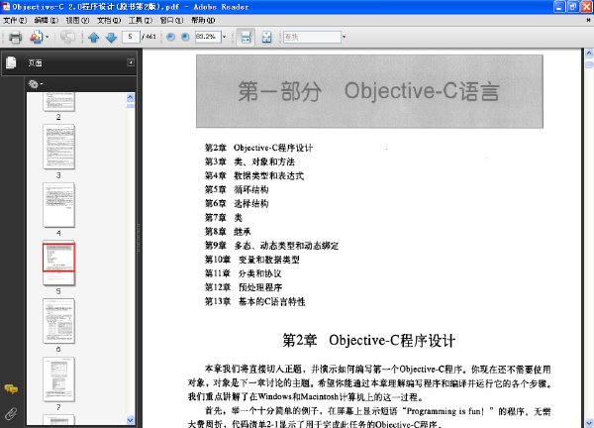Click the line 第4章 数据类型和表达式
The image size is (594, 428).
click(254, 175)
